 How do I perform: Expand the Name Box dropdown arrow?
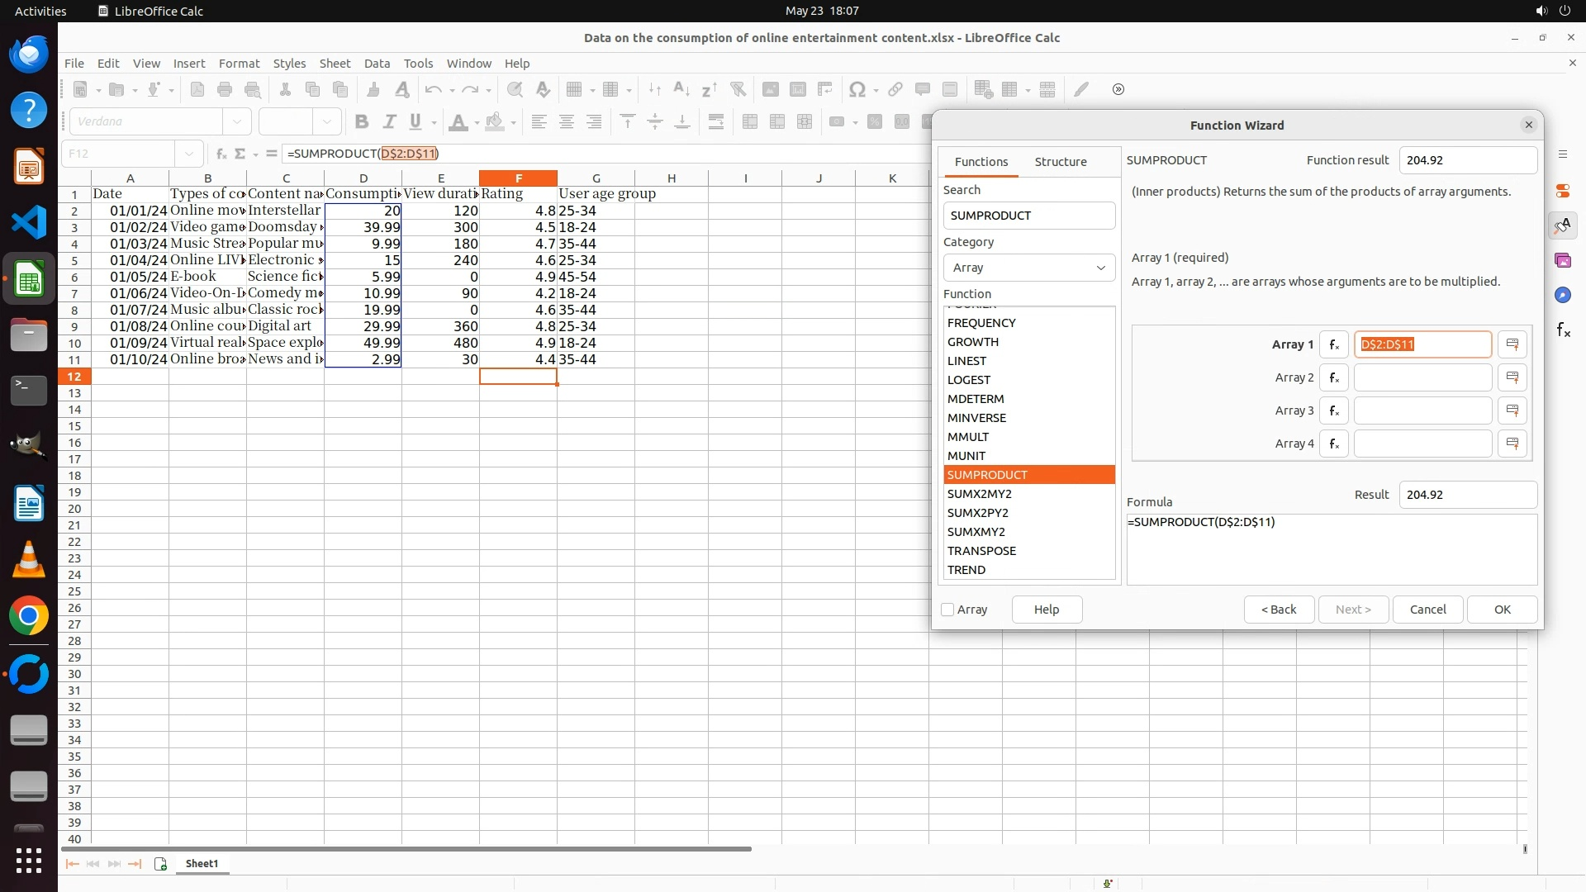click(x=189, y=154)
